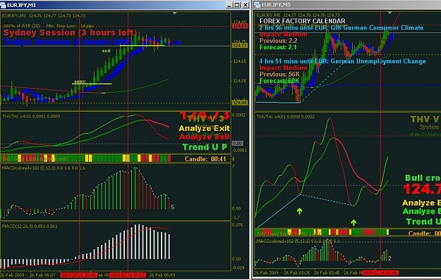The image size is (441, 280).
Task: Click the red 124.83 price label
Action: (240, 26)
